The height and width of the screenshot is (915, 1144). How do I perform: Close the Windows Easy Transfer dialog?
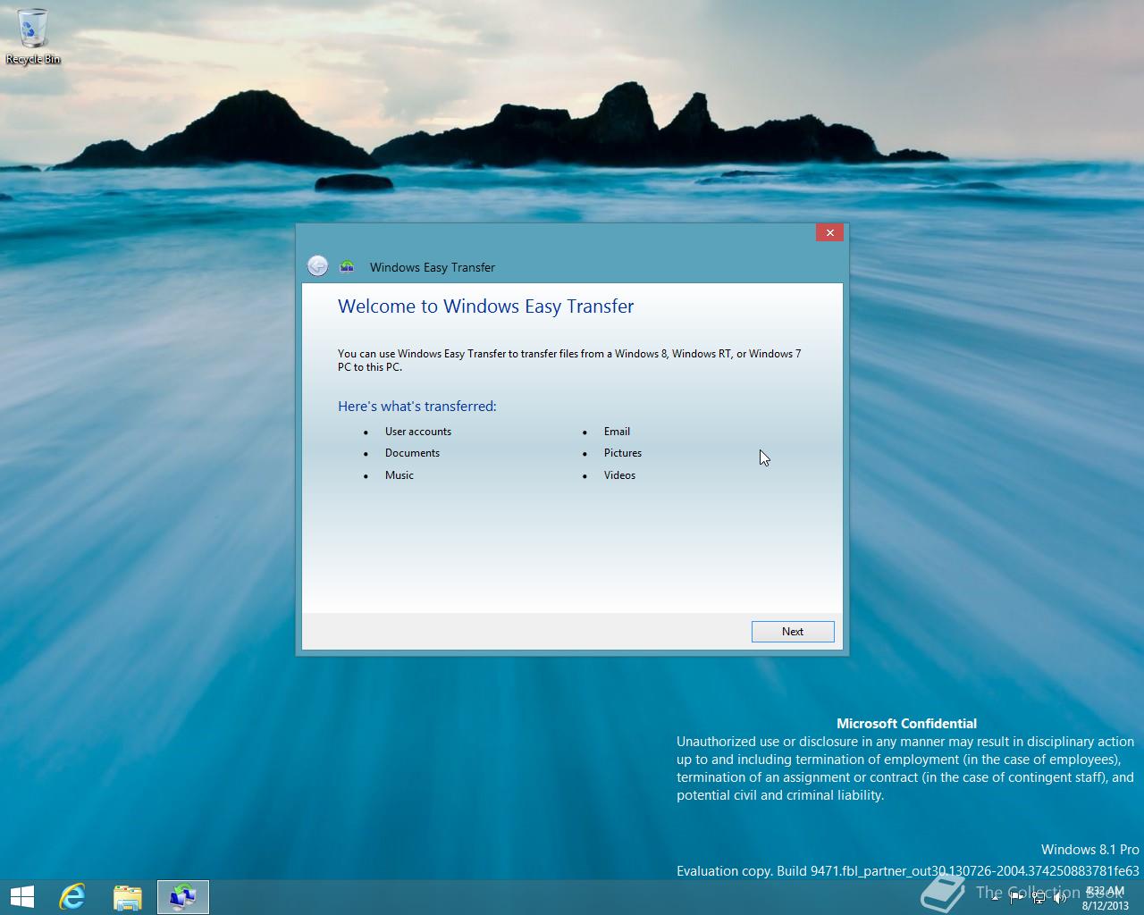829,232
